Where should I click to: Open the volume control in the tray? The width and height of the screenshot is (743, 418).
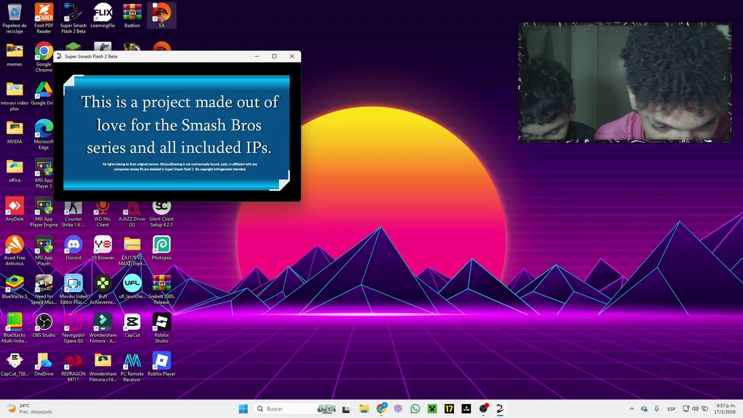click(695, 409)
